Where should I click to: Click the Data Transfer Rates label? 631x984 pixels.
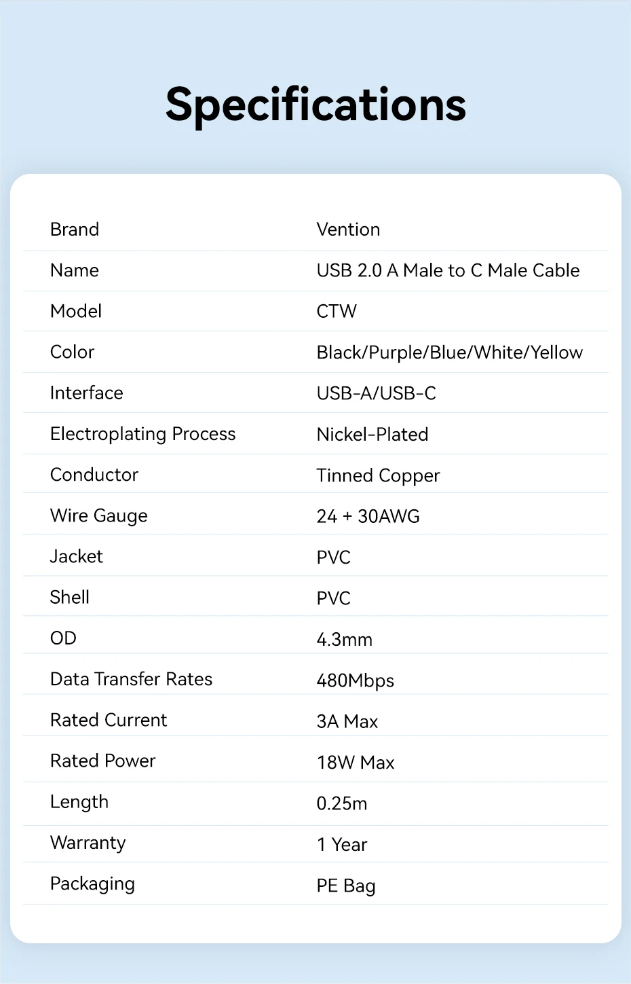coord(131,679)
